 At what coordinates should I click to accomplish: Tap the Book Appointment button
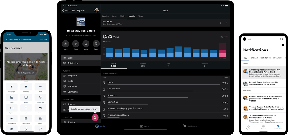(x=26, y=73)
